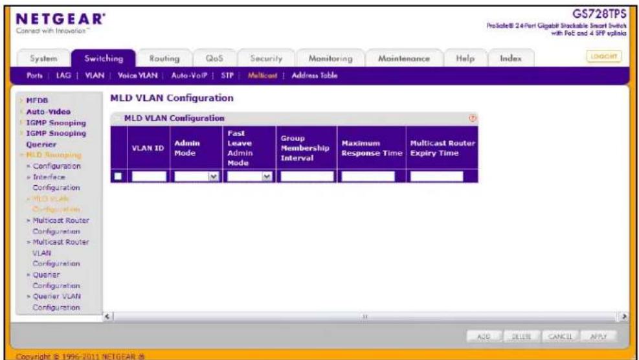Switch to the Index tab
639x360 pixels.
[x=511, y=58]
